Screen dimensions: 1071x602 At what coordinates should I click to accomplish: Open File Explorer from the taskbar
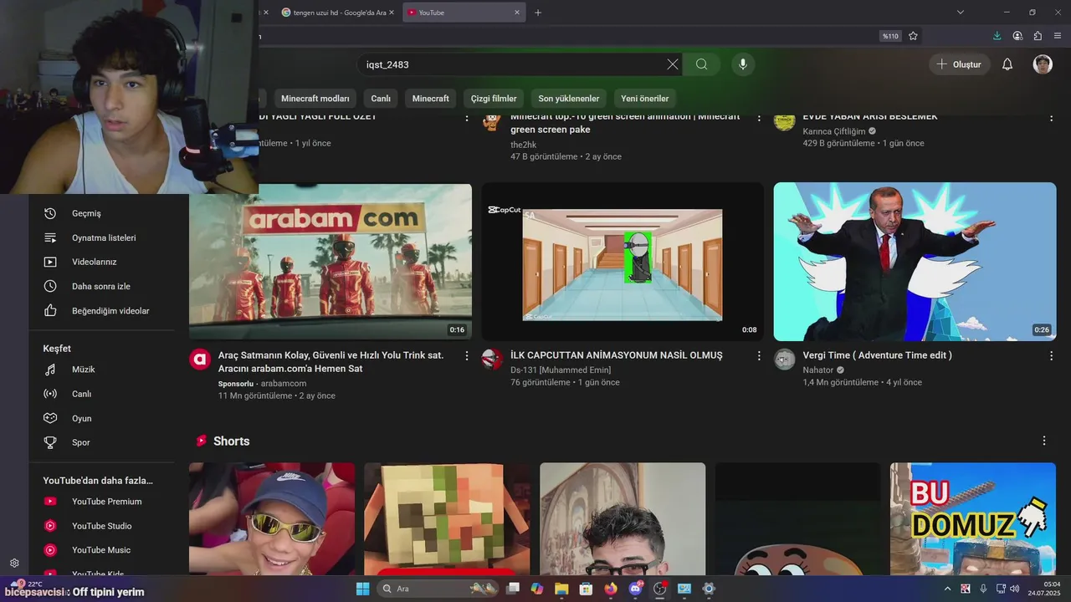(561, 589)
